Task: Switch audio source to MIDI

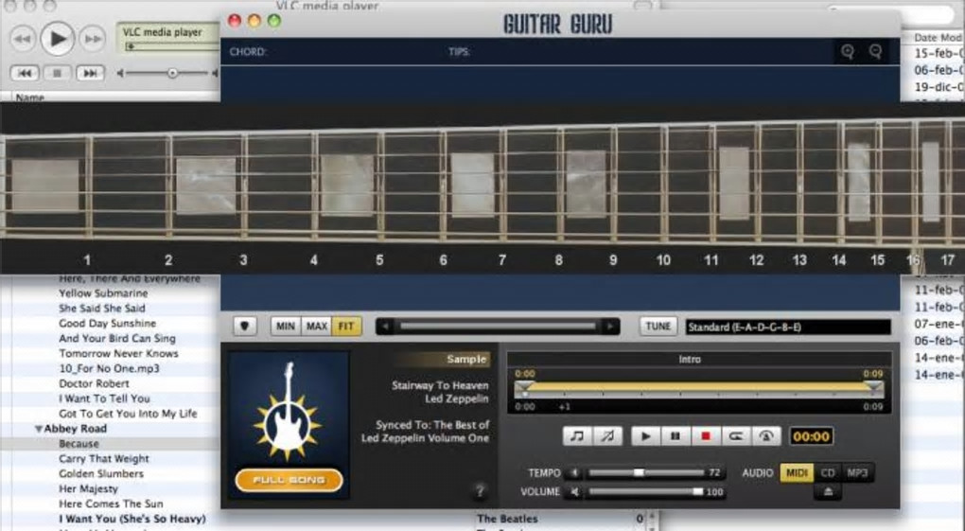Action: click(x=797, y=472)
